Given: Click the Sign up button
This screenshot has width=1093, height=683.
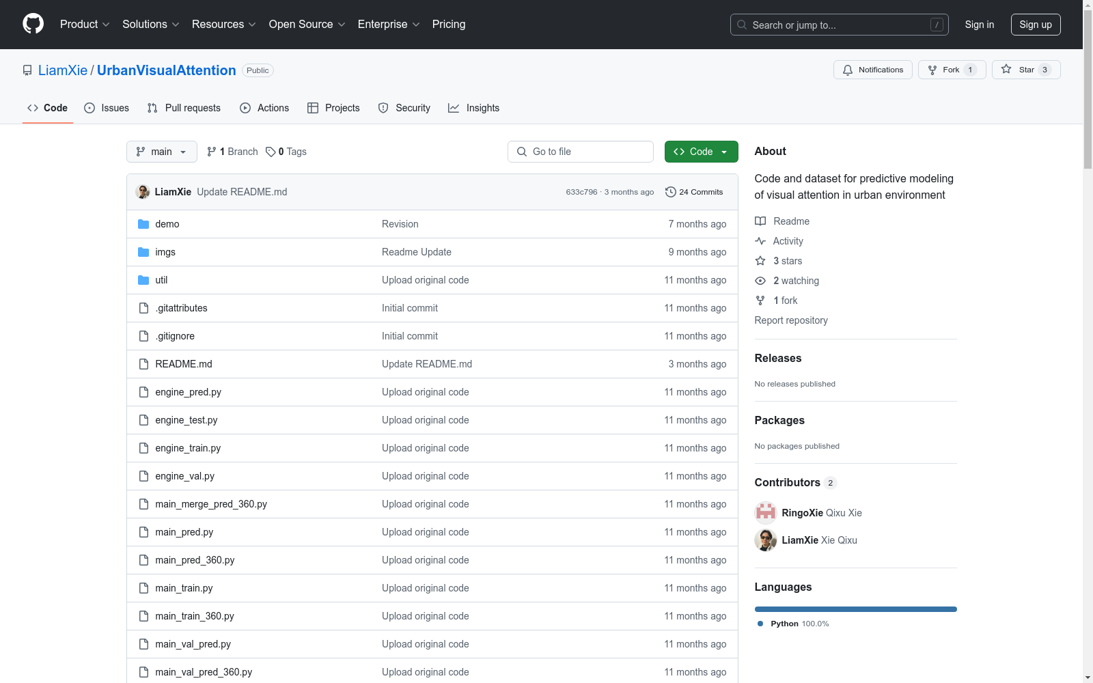Looking at the screenshot, I should (1036, 25).
